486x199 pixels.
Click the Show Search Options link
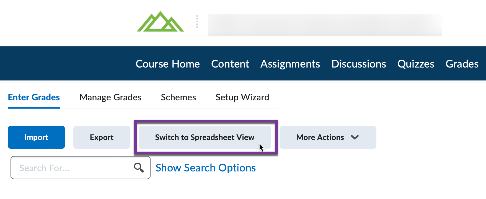pos(205,167)
